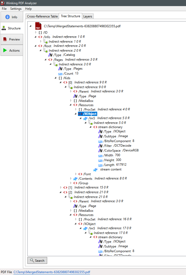Expand the /ID array node
Image resolution: width=186 pixels, height=275 pixels.
point(36,32)
